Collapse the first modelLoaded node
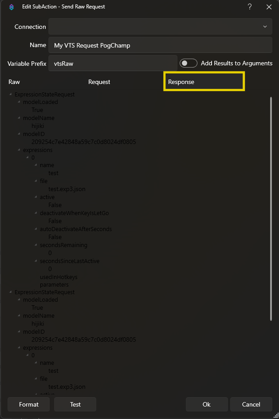This screenshot has width=279, height=419. (19, 102)
